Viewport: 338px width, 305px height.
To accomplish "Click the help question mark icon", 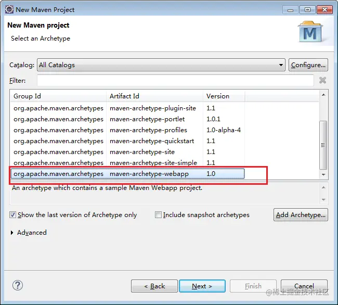I will (x=18, y=285).
